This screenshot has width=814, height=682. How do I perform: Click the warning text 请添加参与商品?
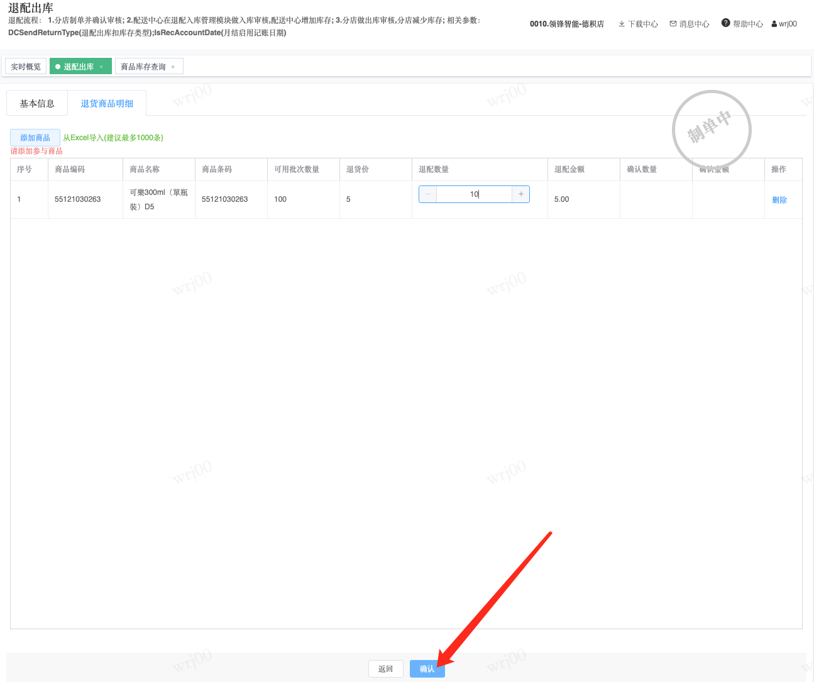coord(36,151)
